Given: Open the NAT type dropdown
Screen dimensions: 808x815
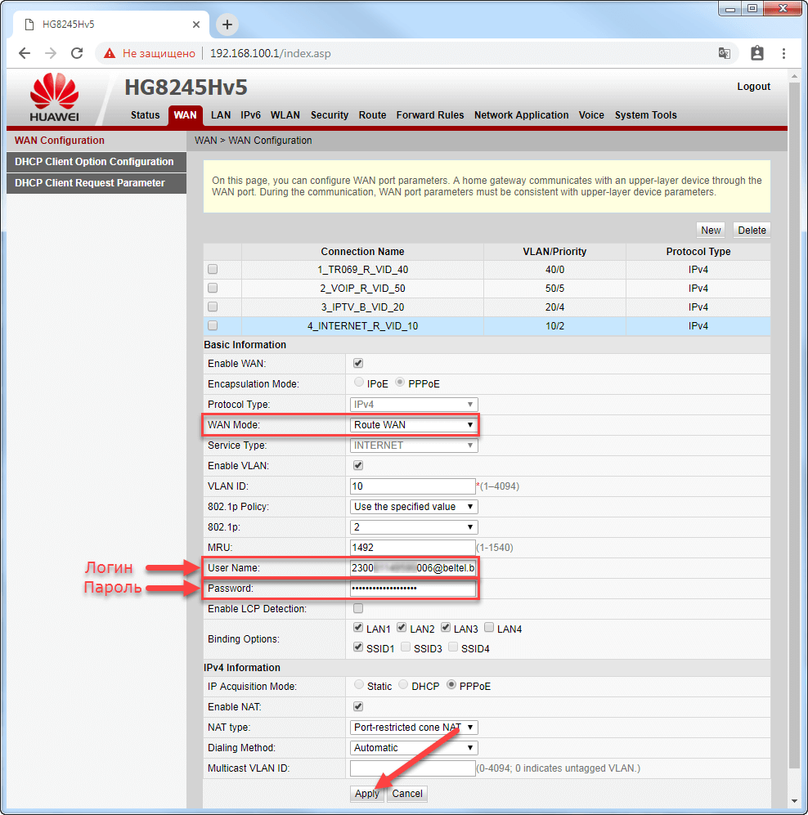Looking at the screenshot, I should click(x=413, y=727).
